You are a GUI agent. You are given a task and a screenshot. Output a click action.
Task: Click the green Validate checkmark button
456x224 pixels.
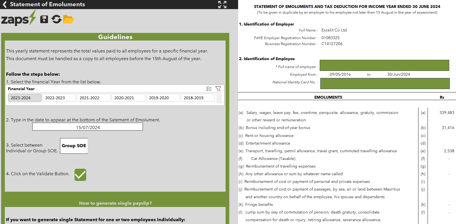click(80, 175)
